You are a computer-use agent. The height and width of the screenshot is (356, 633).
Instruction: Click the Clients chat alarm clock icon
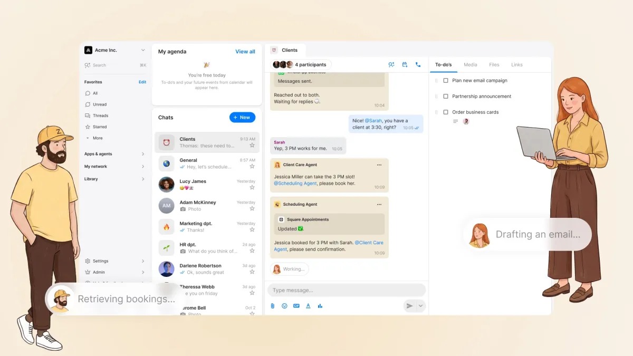167,142
